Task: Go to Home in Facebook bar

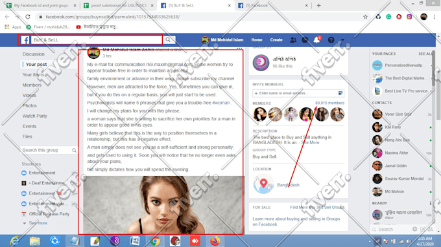Action: point(257,40)
